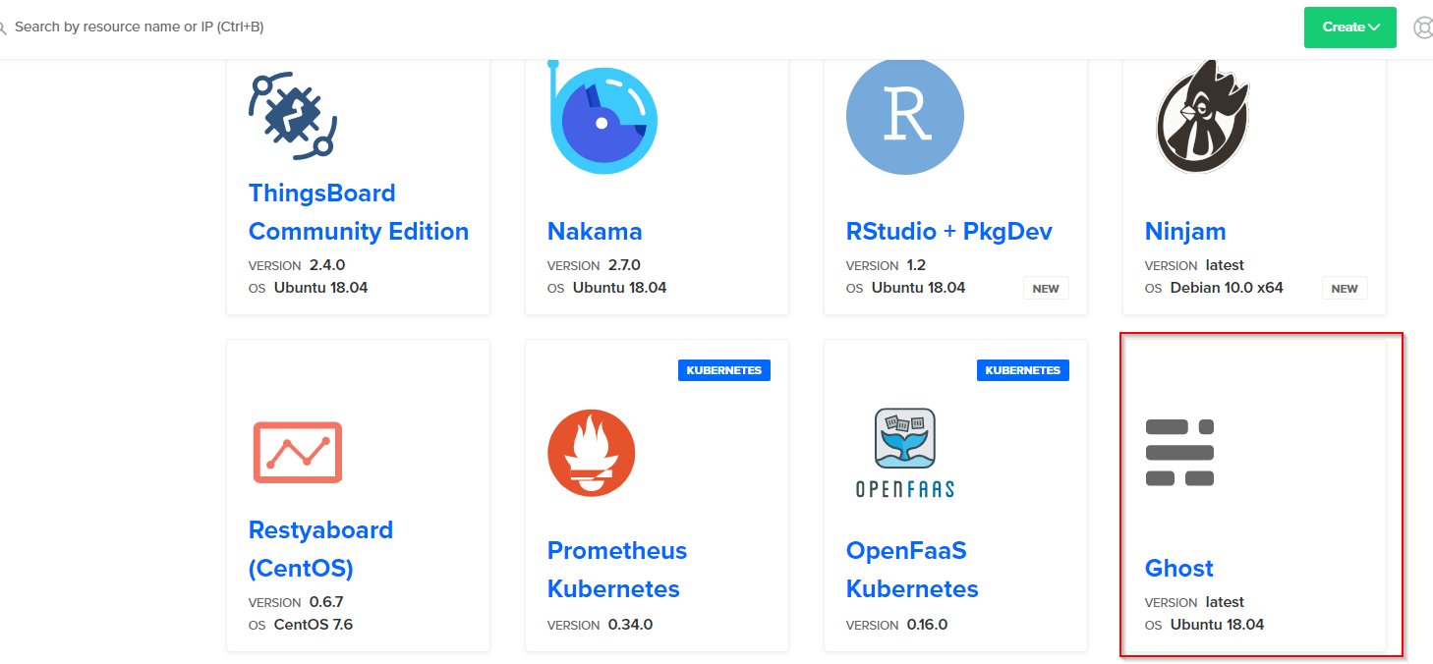Click the KUBERNETES badge on OpenFaaS card
Viewport: 1433px width, 664px height.
[1023, 370]
